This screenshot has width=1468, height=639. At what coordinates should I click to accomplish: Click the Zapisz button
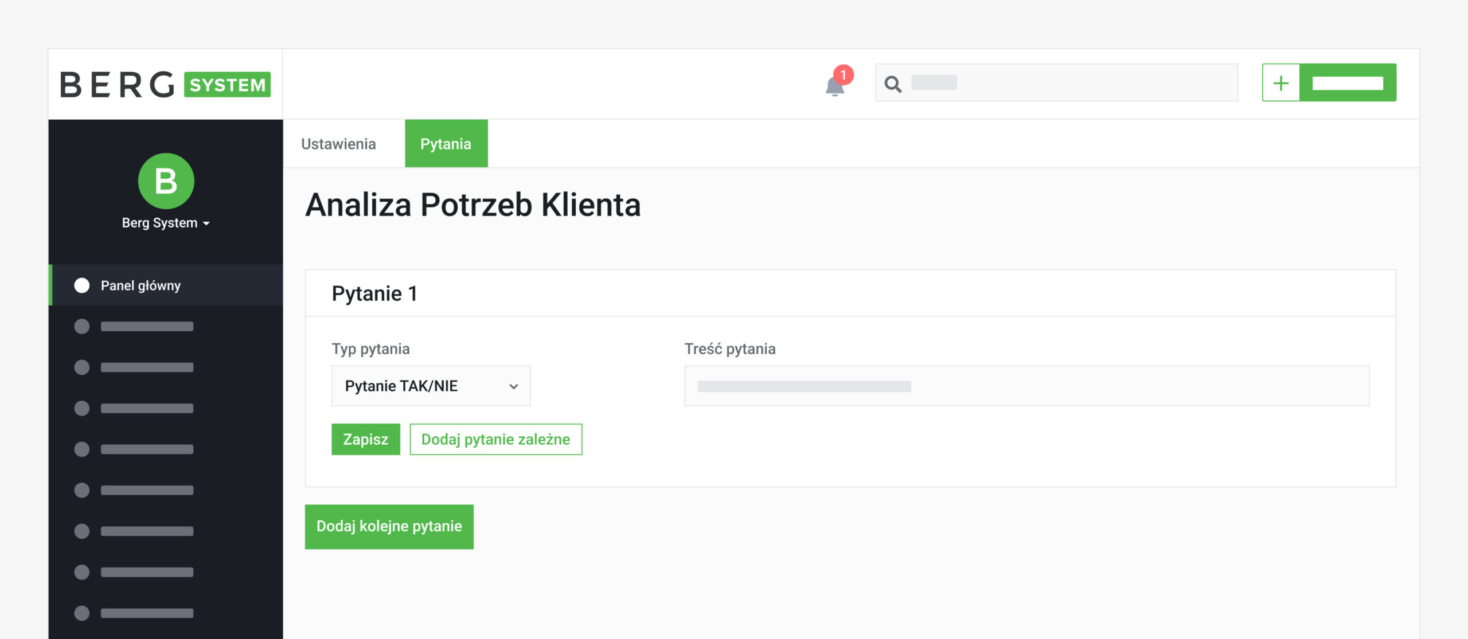tap(366, 439)
